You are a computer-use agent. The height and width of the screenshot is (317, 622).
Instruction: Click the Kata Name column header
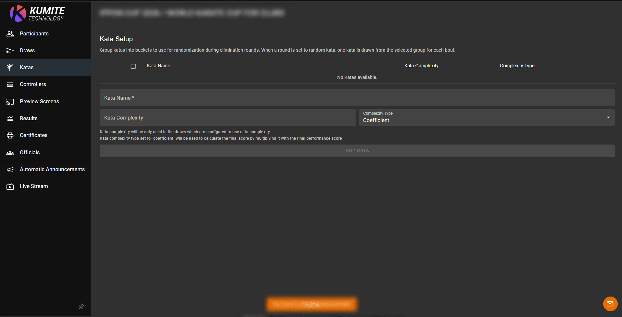pyautogui.click(x=159, y=66)
